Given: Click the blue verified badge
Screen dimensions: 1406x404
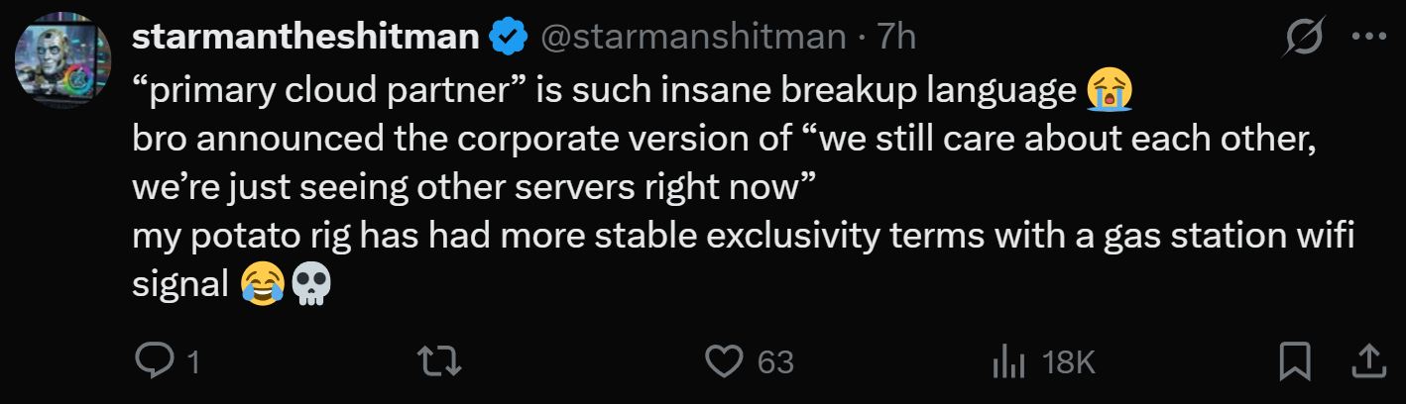Looking at the screenshot, I should 508,38.
